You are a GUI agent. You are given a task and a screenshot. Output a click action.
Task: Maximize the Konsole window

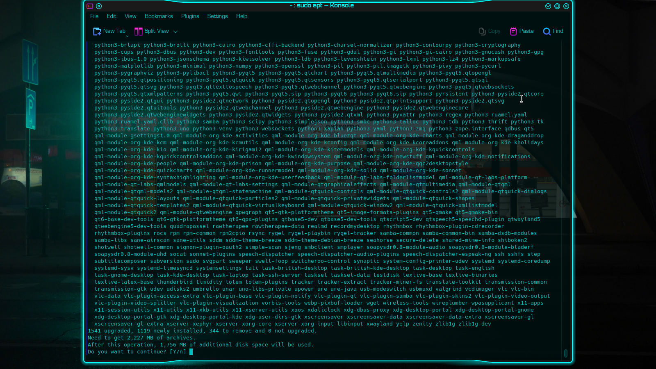pyautogui.click(x=557, y=6)
